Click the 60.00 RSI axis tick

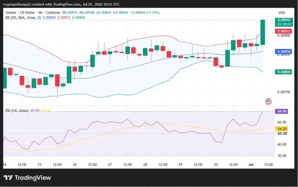click(x=282, y=122)
